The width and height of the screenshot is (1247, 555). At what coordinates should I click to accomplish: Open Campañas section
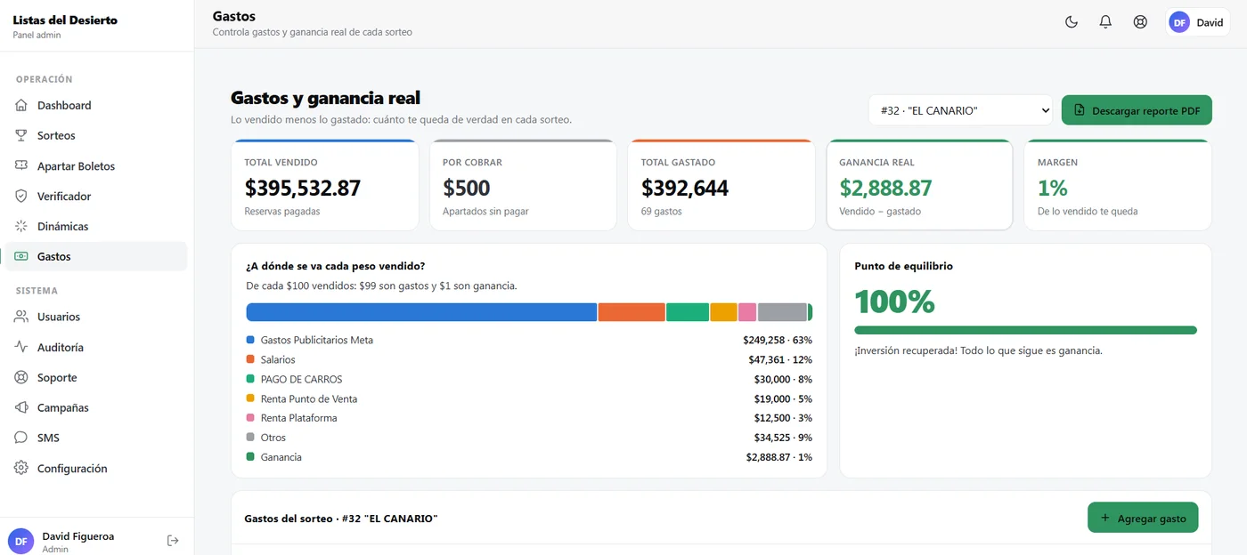point(96,407)
